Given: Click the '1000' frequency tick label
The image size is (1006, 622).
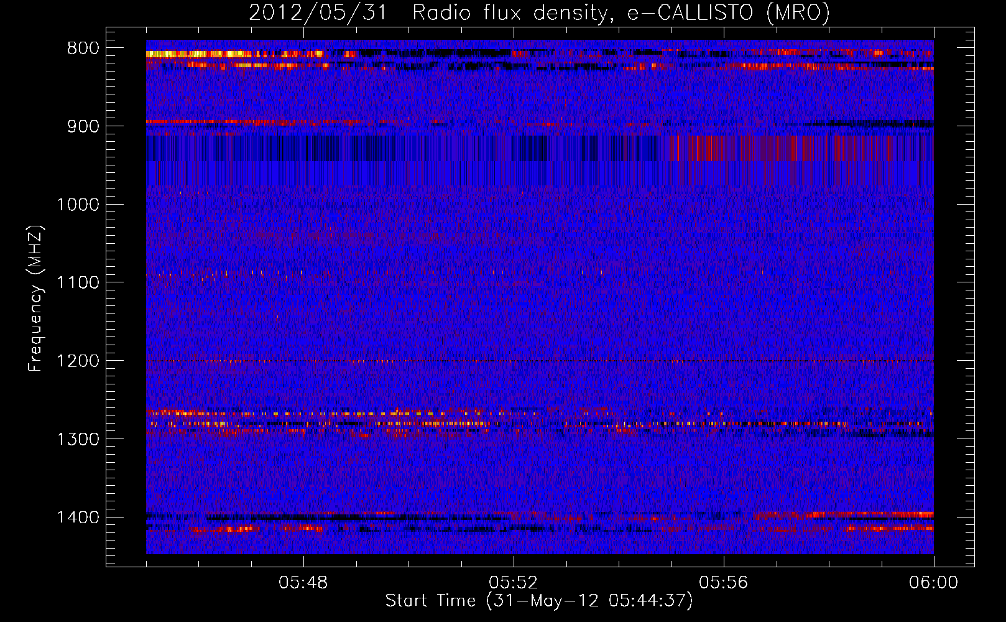Looking at the screenshot, I should (78, 205).
